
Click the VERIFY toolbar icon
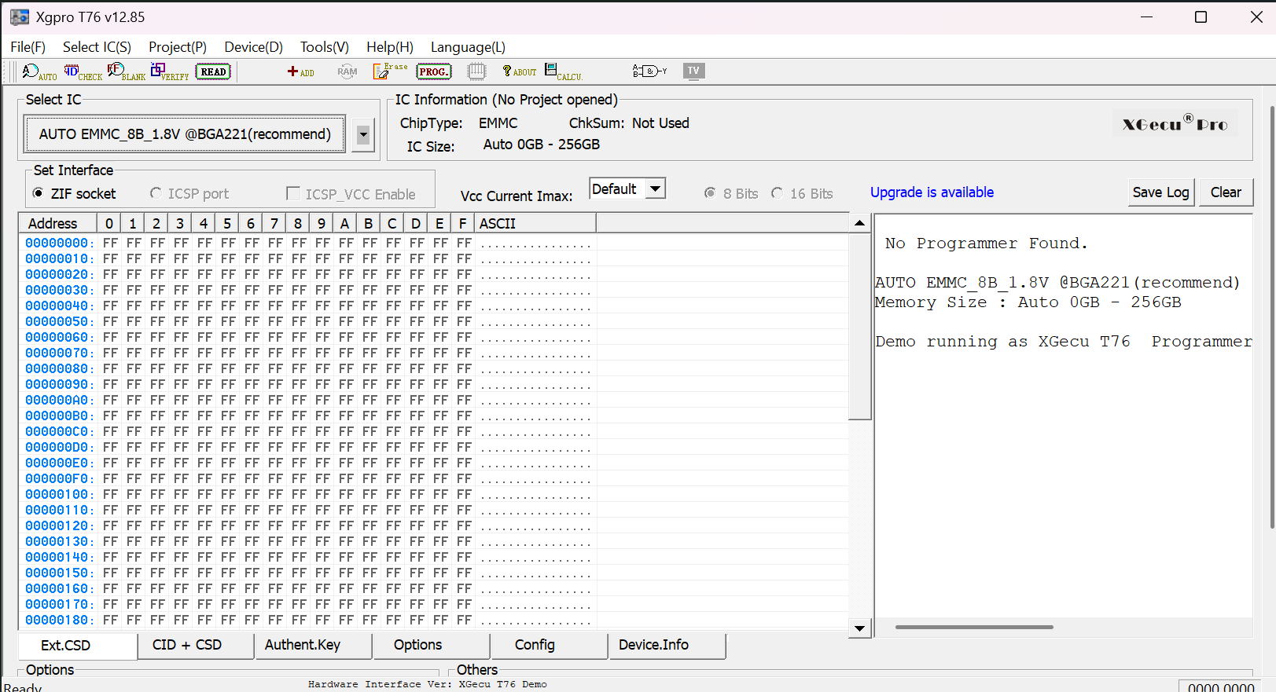169,72
